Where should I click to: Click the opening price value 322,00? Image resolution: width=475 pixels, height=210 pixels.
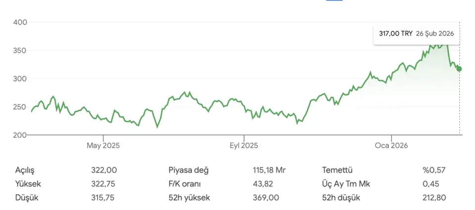(x=104, y=170)
